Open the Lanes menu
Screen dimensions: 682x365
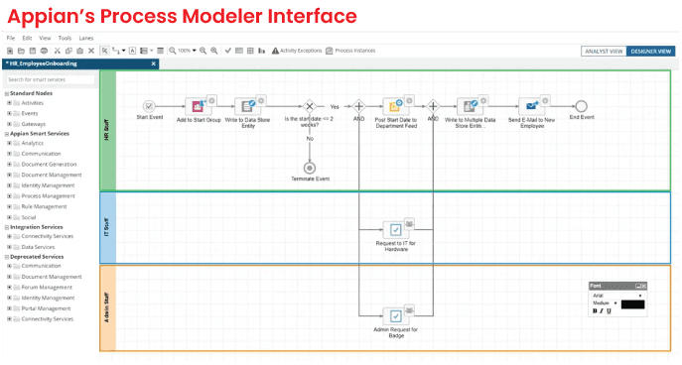pyautogui.click(x=86, y=39)
